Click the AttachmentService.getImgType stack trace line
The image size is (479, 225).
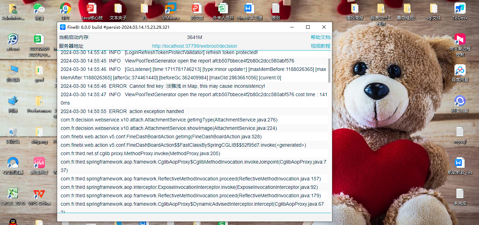point(169,120)
